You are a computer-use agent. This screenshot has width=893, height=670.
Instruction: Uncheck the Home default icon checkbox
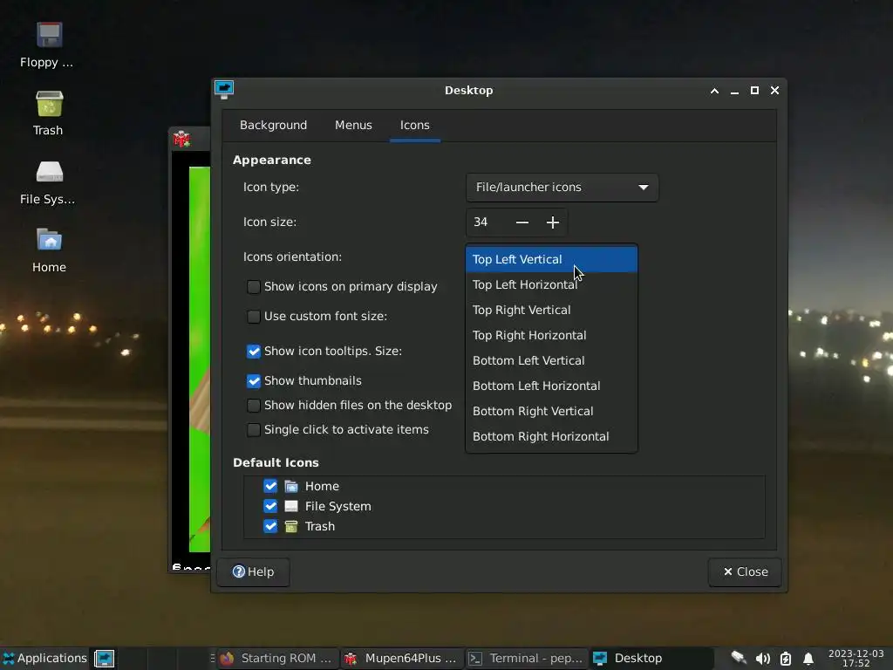(x=270, y=486)
